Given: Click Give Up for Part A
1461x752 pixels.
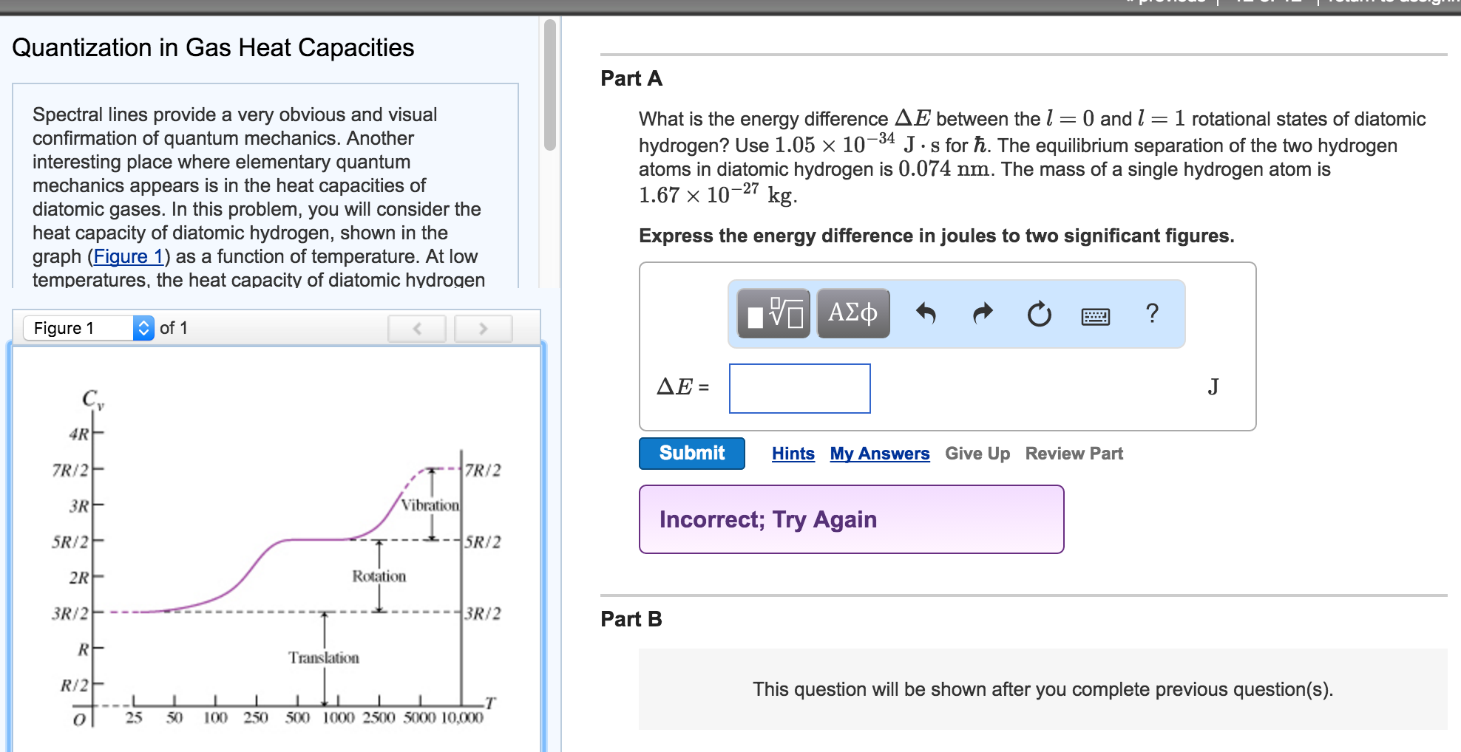Looking at the screenshot, I should pos(977,454).
